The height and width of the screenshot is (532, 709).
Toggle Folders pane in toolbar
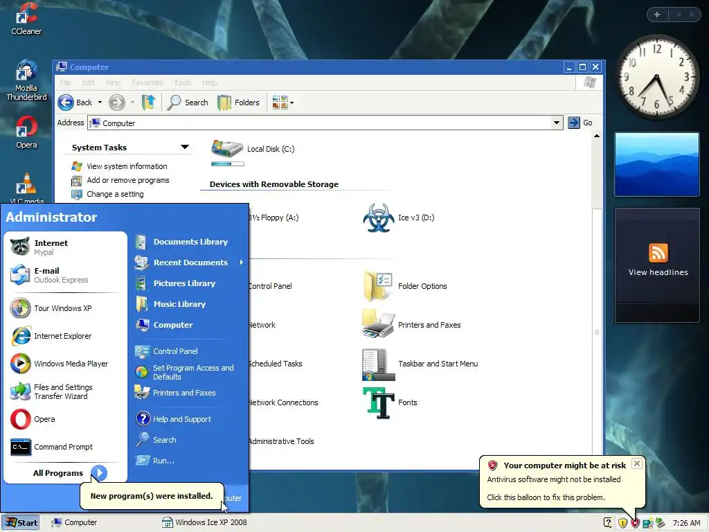coord(238,103)
